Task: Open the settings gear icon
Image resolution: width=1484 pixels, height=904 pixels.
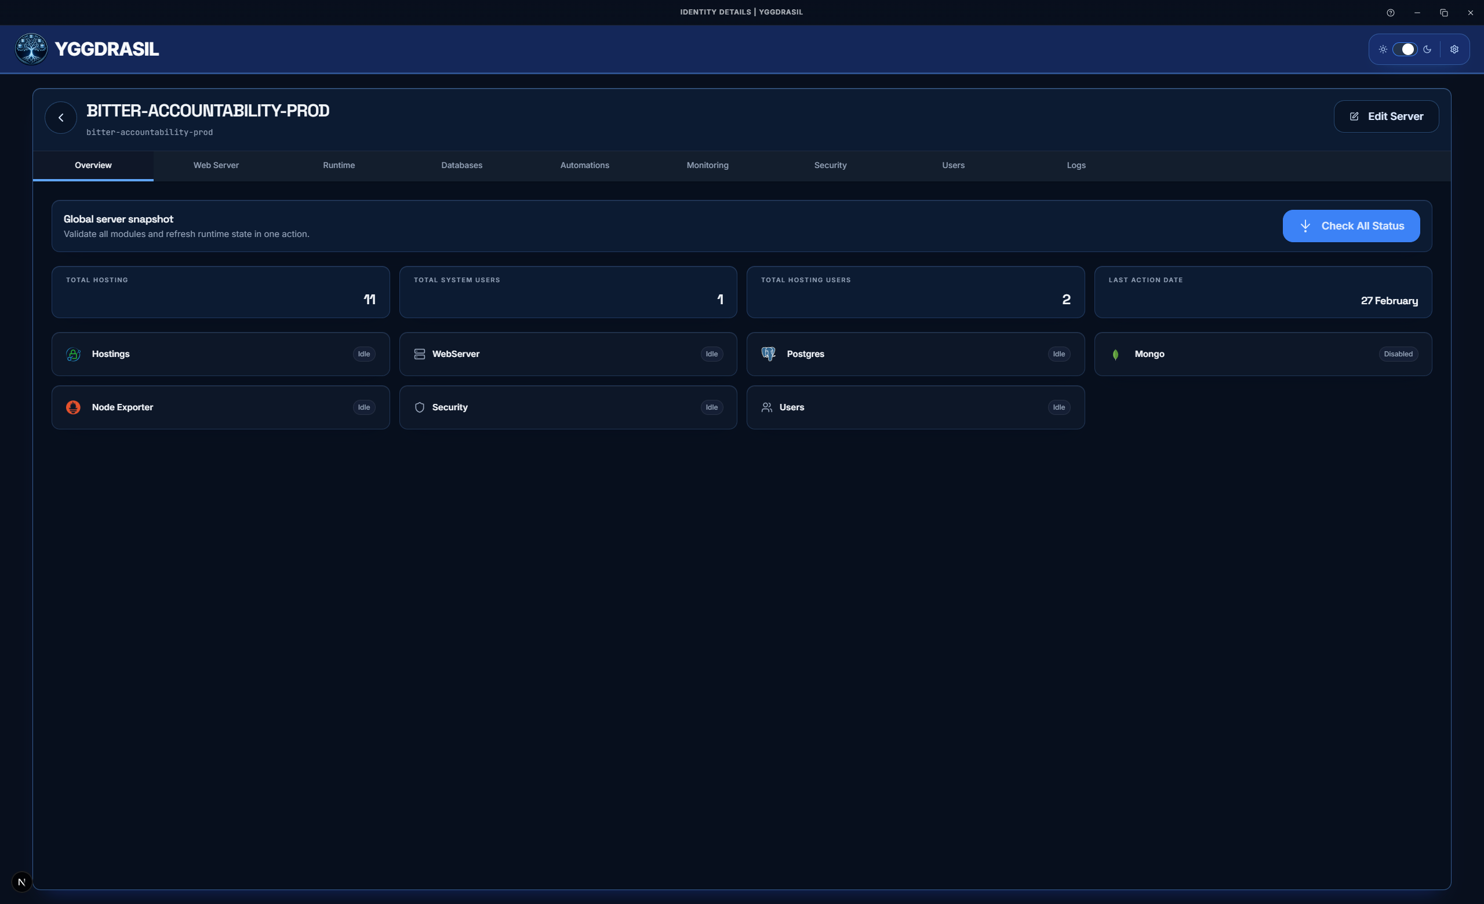Action: (x=1454, y=49)
